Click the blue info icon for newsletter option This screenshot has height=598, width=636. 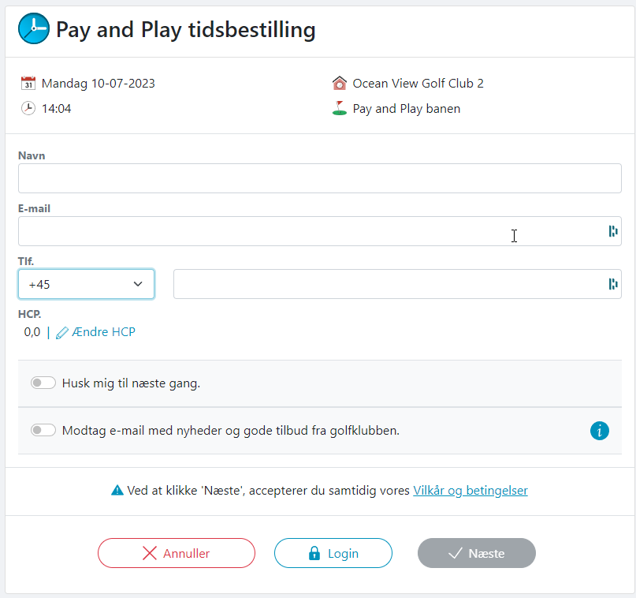(600, 431)
